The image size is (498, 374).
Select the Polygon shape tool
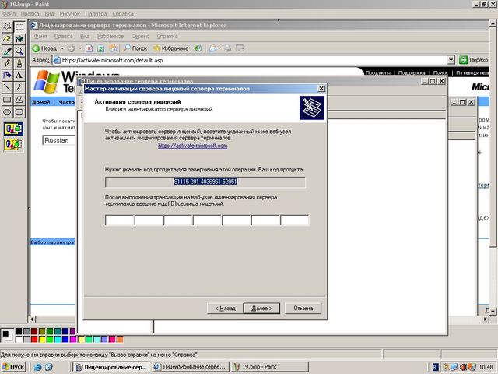[x=19, y=100]
